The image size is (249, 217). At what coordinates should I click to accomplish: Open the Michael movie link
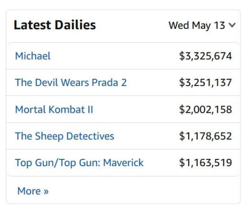(x=33, y=56)
